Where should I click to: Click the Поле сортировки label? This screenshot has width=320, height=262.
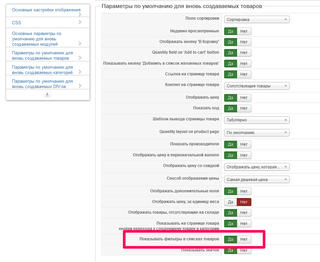(x=202, y=18)
